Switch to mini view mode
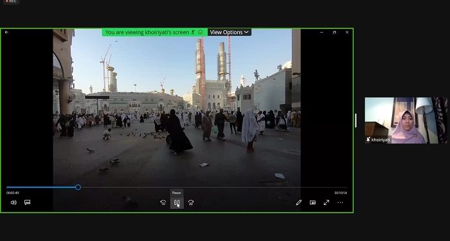The height and width of the screenshot is (241, 450). point(312,202)
